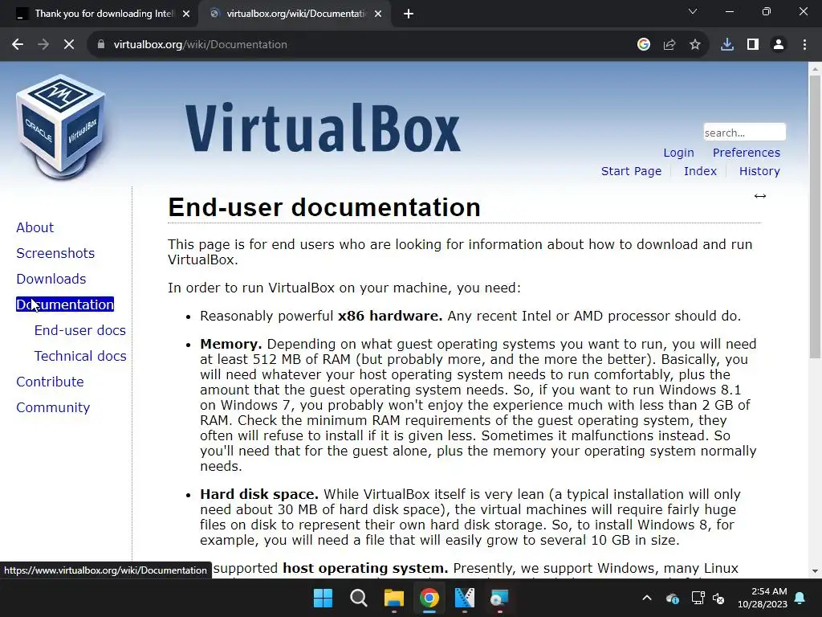
Task: Toggle Chrome side panel icon
Action: 753,45
